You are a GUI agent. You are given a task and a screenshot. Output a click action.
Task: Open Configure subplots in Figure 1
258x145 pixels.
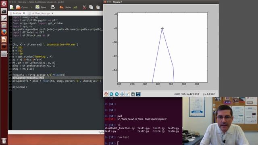pyautogui.click(x=133, y=94)
